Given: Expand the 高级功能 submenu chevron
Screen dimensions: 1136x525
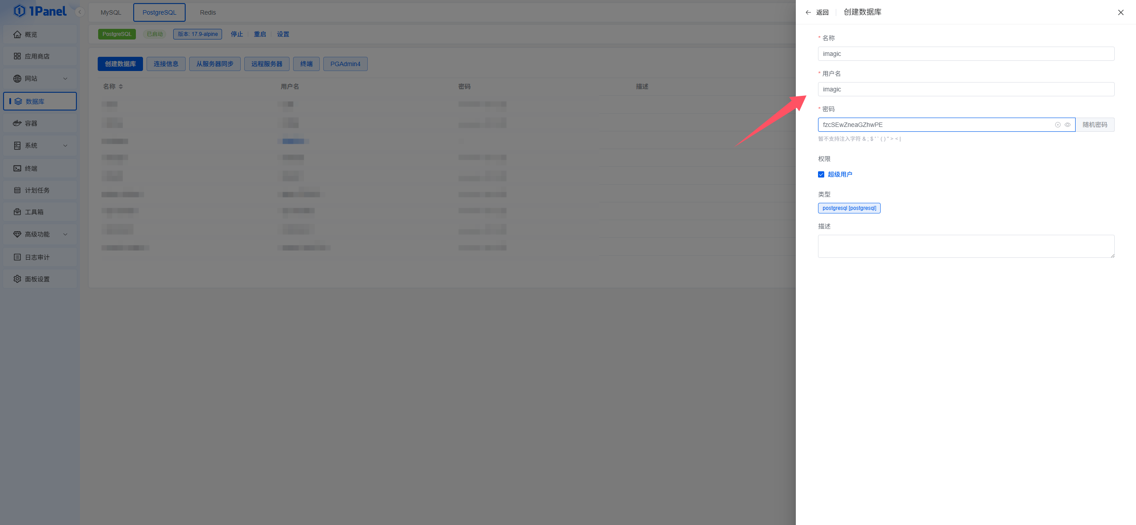Looking at the screenshot, I should (65, 234).
